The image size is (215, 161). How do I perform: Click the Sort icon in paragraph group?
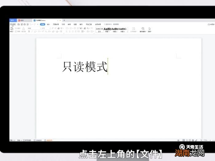coord(85,28)
